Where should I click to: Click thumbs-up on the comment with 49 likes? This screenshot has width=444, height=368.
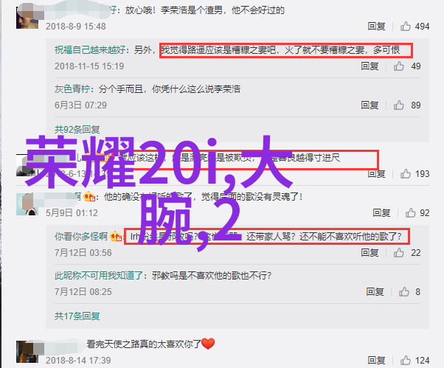(x=399, y=66)
